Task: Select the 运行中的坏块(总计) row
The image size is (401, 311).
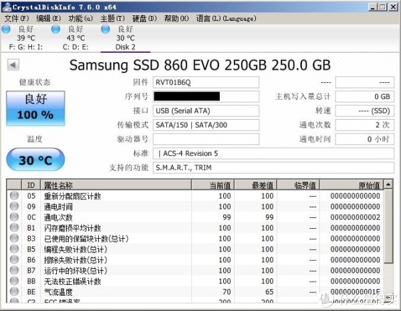Action: (x=195, y=271)
